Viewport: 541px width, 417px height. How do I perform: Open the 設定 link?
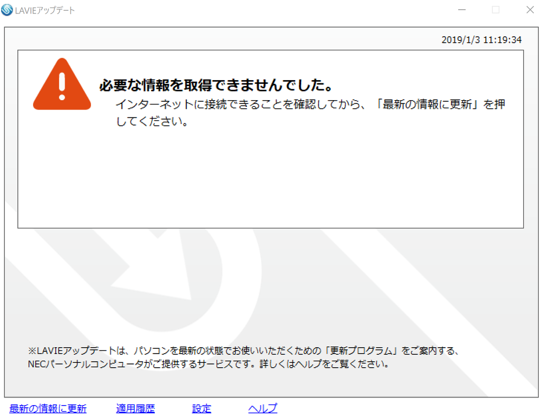click(201, 408)
